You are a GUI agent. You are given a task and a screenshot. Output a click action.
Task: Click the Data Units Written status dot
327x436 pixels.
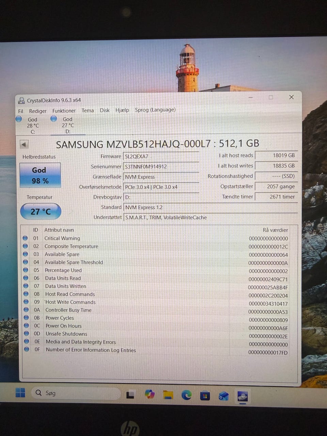click(x=26, y=286)
